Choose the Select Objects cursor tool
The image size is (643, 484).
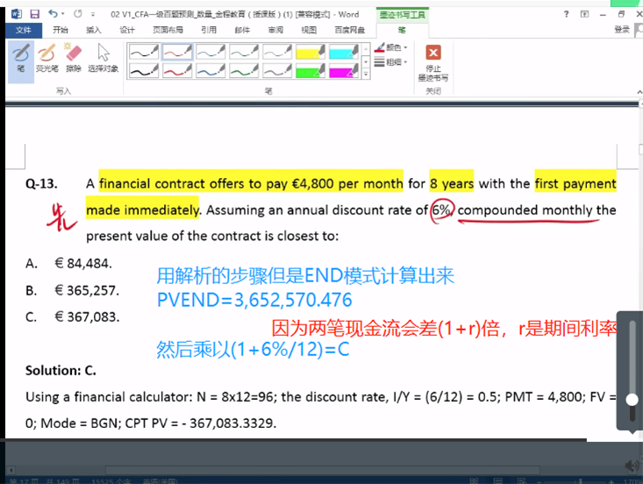click(104, 59)
